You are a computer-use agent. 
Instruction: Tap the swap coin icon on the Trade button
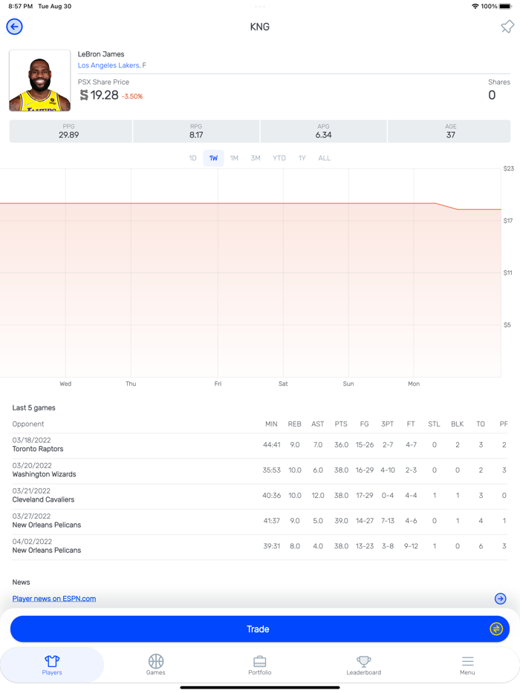496,628
